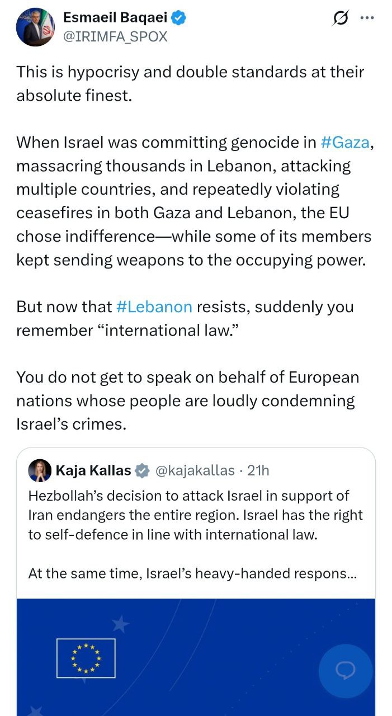Tap the faint star decoration in image
This screenshot has height=716, width=392.
pos(121,624)
